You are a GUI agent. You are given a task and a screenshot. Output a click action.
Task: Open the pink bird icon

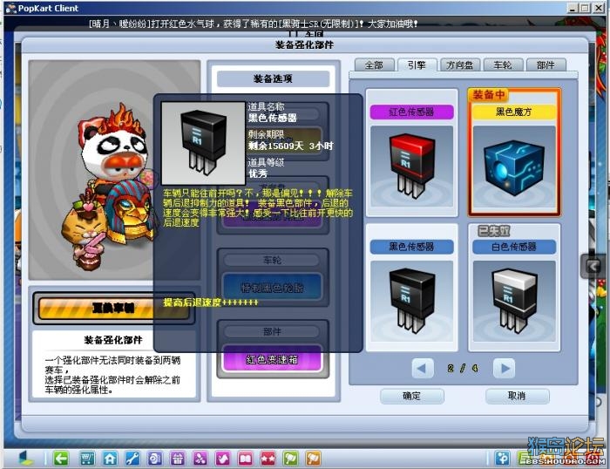pos(222,459)
